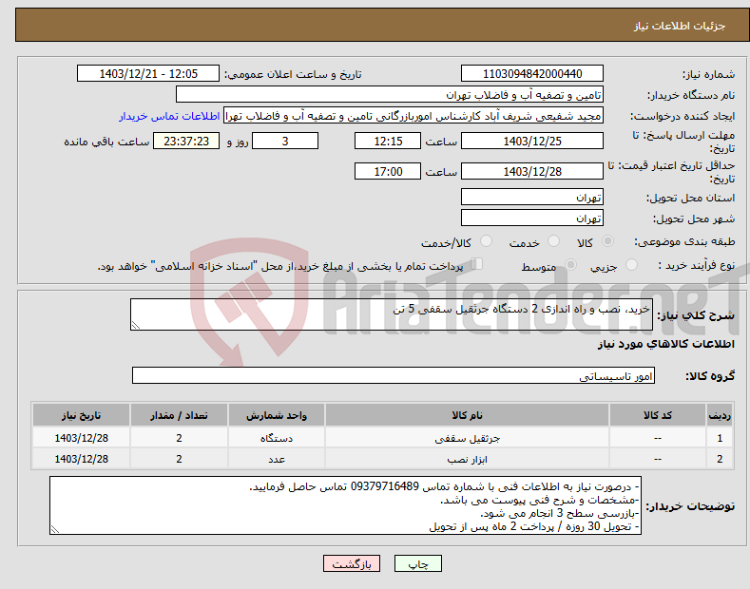The image size is (750, 589).
Task: Click the چاپ print button
Action: tap(418, 564)
